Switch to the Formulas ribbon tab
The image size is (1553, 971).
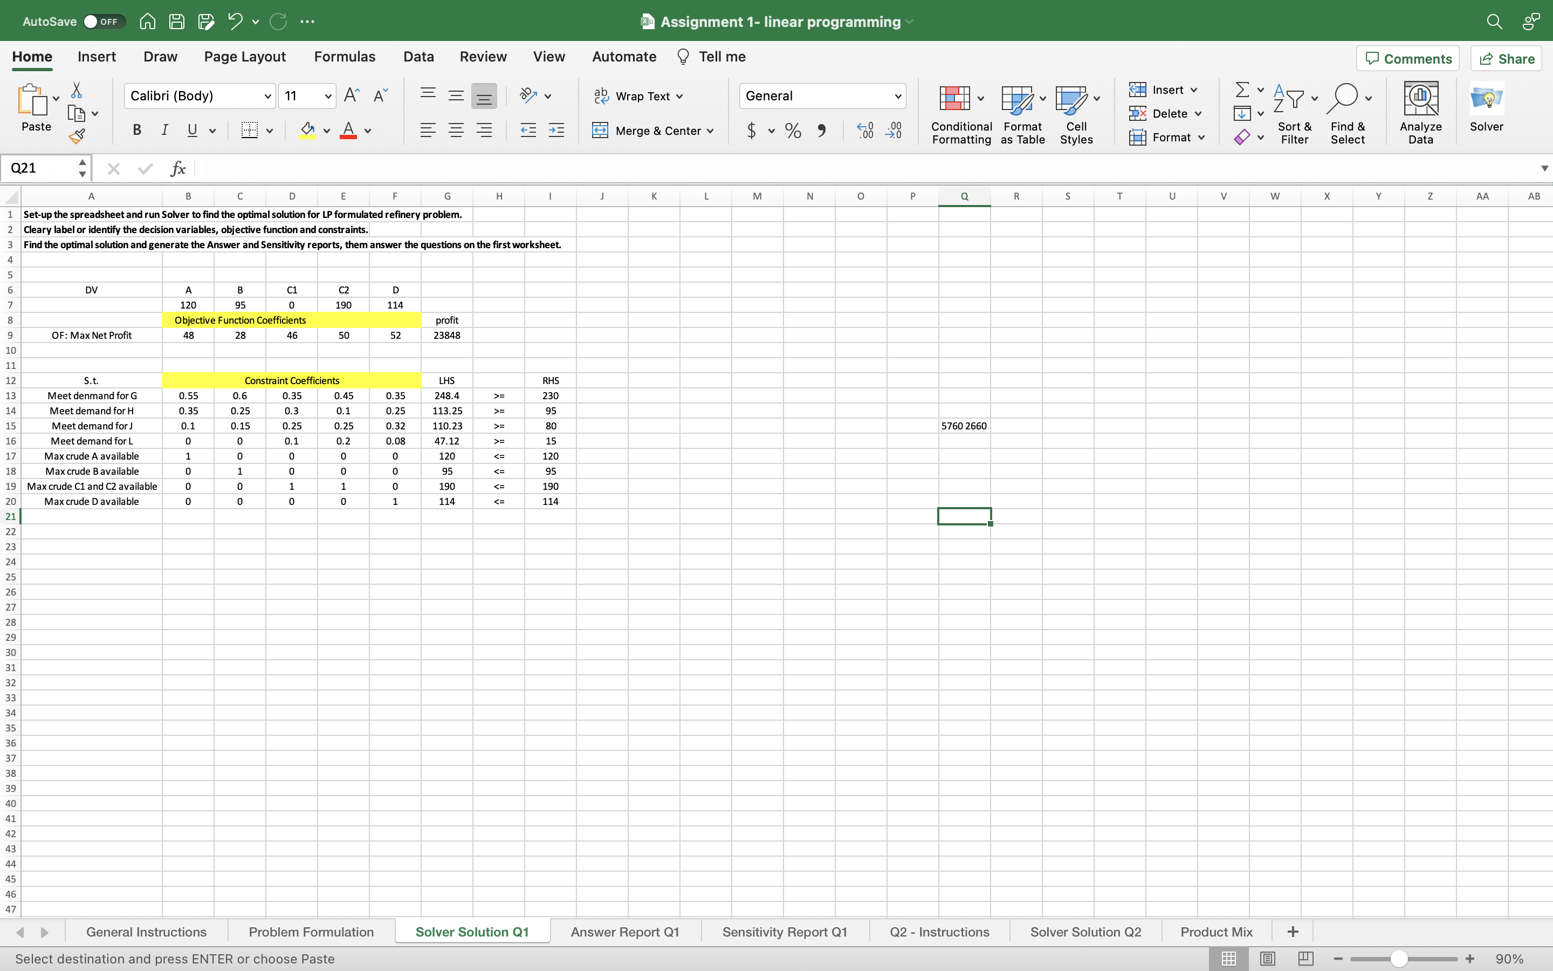tap(344, 57)
